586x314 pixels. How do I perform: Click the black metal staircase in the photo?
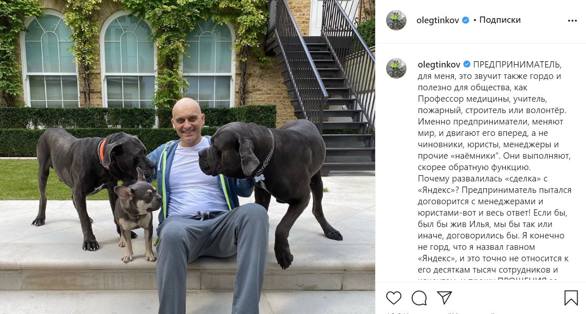click(321, 84)
